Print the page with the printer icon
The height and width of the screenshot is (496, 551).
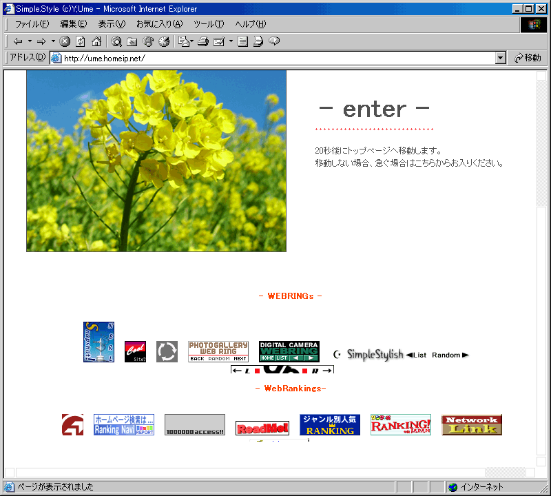[x=203, y=41]
